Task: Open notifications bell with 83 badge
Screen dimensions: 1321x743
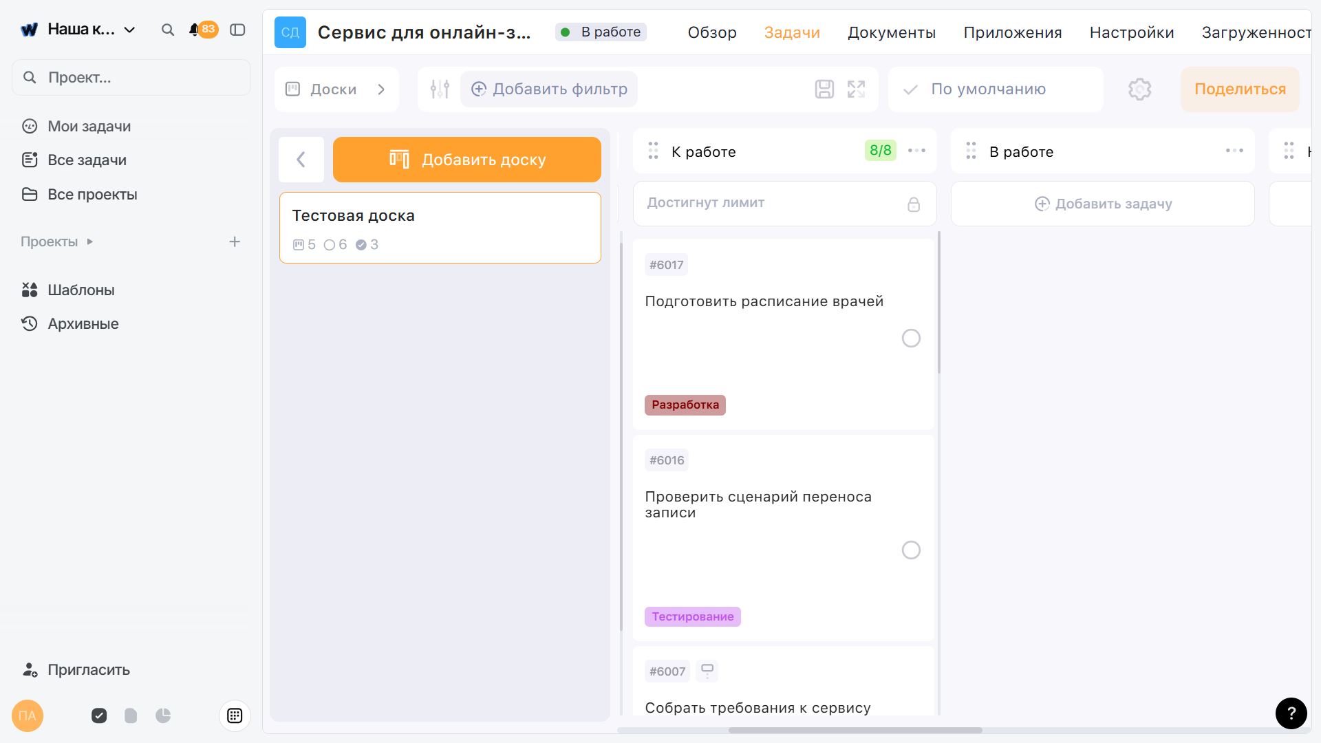Action: [203, 30]
